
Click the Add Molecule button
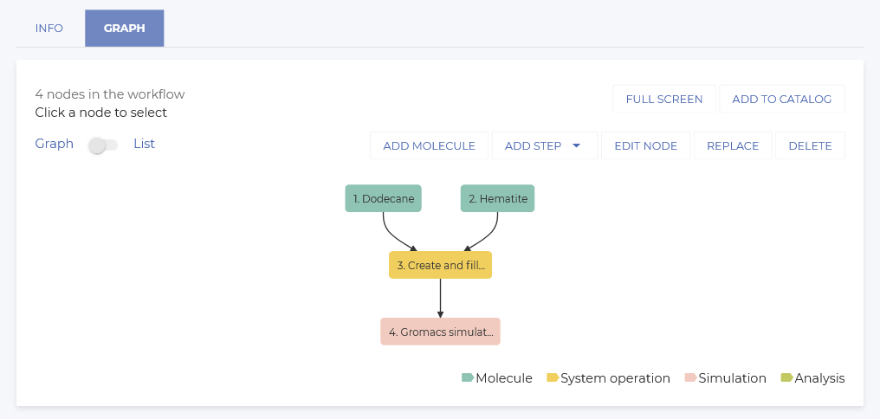point(430,145)
